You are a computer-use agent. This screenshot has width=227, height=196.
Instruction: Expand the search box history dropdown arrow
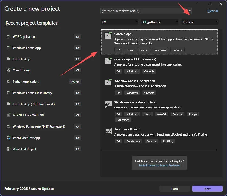(190, 11)
